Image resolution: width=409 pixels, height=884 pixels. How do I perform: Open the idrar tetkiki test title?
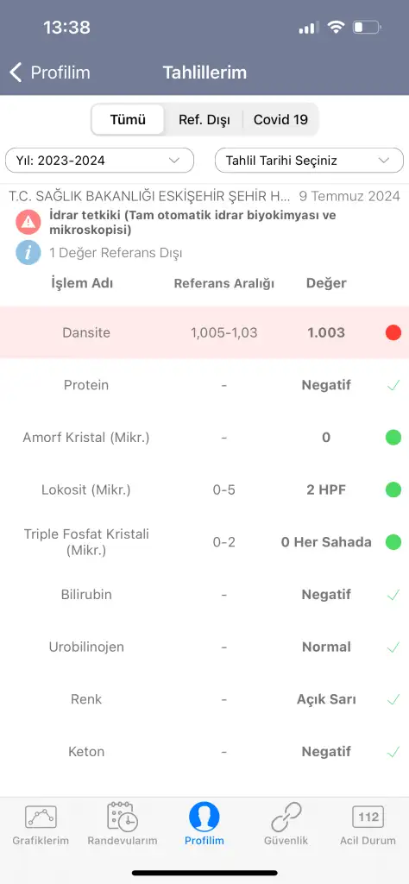click(192, 222)
